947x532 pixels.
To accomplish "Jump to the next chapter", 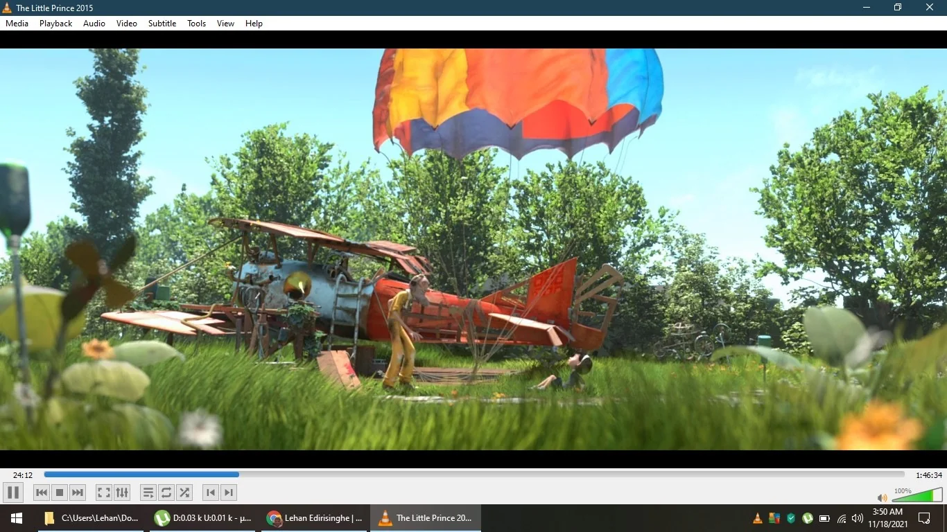I will 229,493.
